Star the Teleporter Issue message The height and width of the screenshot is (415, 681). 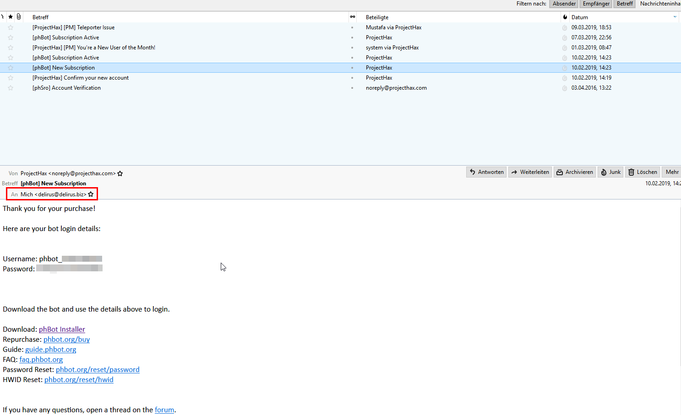click(11, 27)
